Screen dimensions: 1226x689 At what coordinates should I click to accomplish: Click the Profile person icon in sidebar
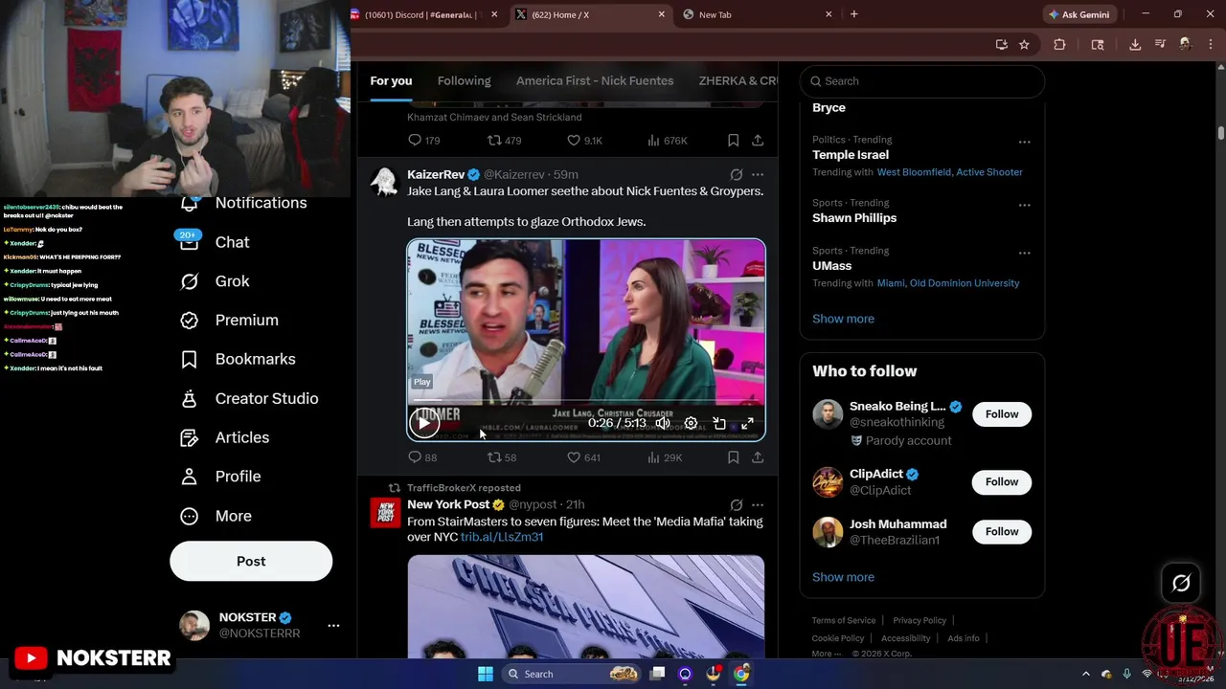click(190, 477)
